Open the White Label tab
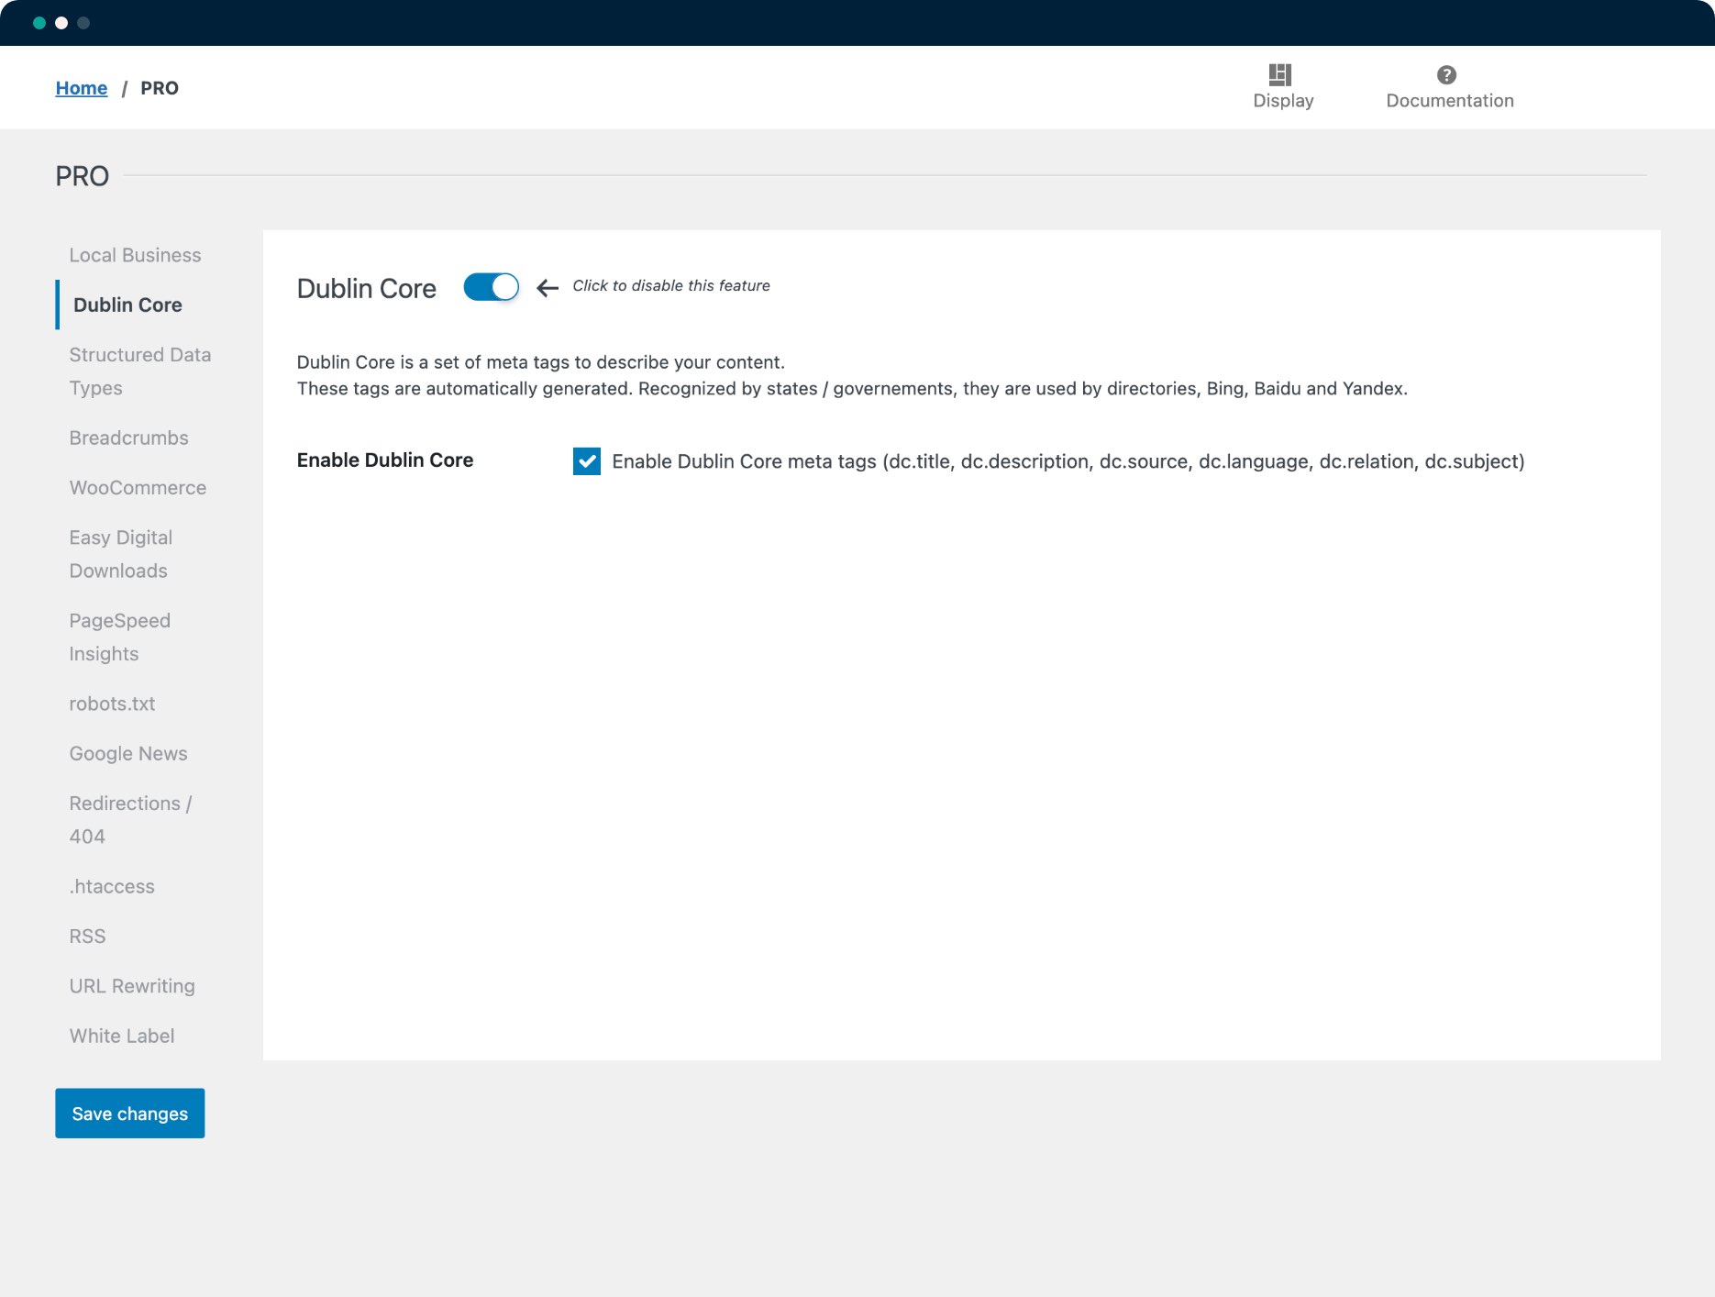 pyautogui.click(x=122, y=1036)
